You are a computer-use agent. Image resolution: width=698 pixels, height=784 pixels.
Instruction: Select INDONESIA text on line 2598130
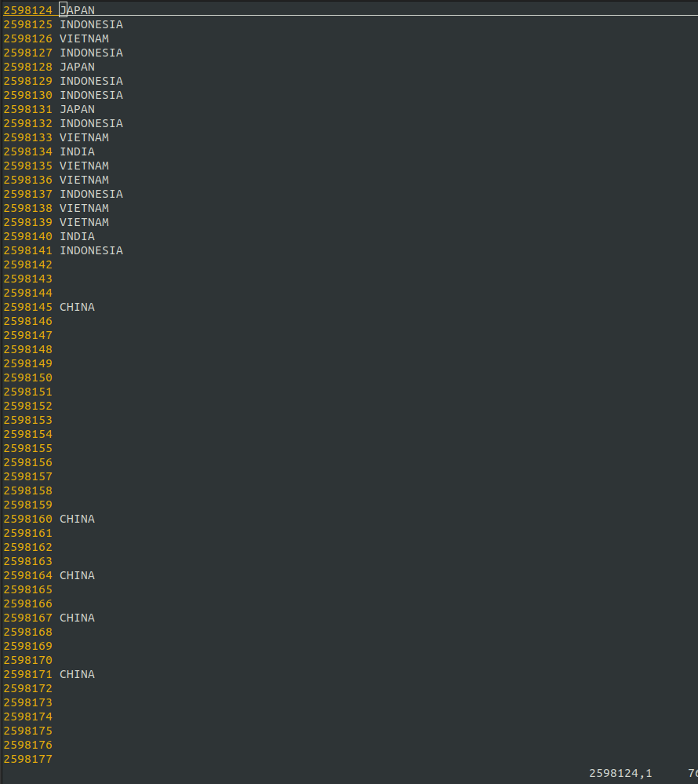[x=91, y=95]
